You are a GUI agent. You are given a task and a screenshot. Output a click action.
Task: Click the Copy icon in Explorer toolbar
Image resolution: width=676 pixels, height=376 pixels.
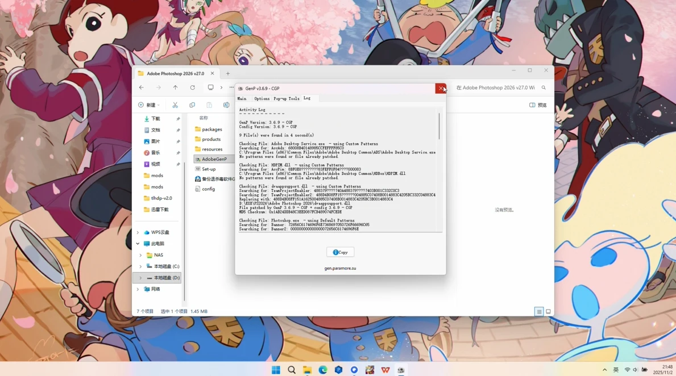tap(192, 105)
